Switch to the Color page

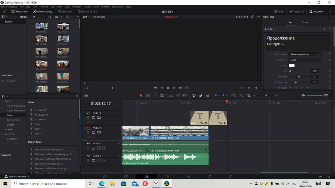pos(188,176)
